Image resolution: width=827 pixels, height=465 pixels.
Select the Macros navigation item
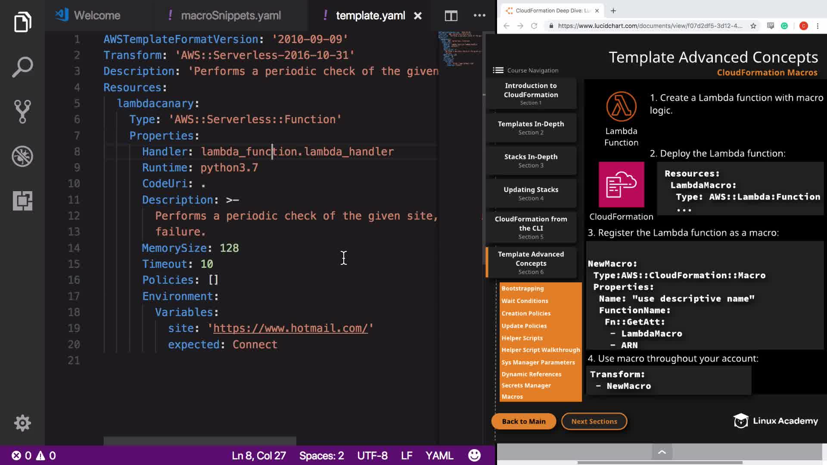[x=512, y=397]
